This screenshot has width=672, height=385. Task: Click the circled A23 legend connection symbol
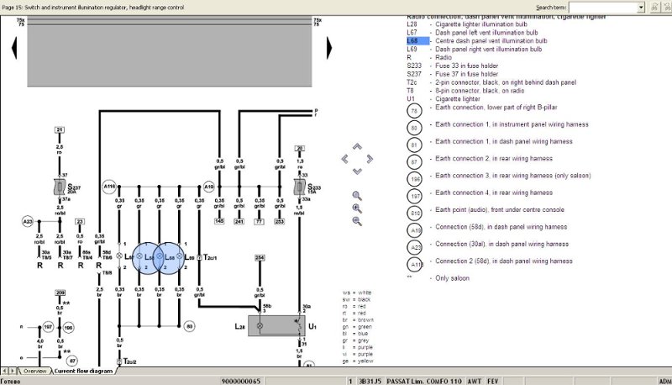point(414,247)
